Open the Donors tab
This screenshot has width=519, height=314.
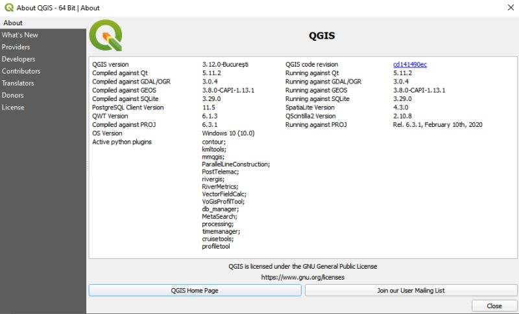tap(43, 95)
